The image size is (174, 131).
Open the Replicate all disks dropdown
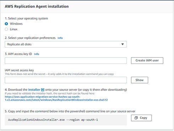tap(66, 44)
